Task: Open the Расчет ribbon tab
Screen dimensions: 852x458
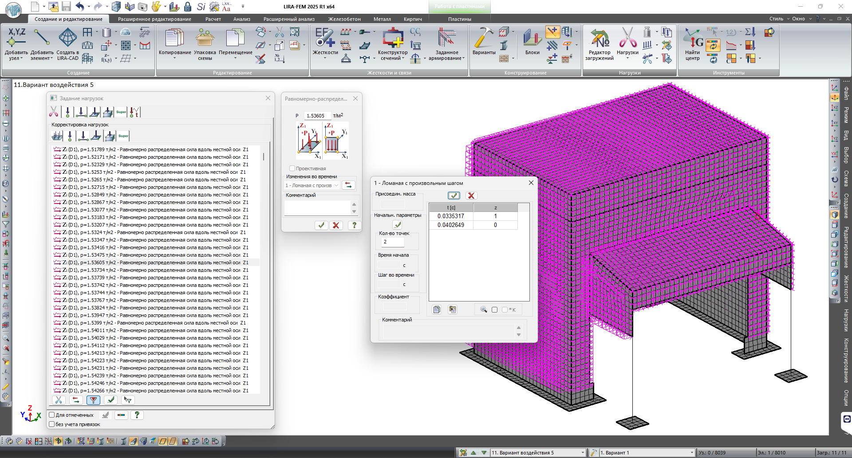Action: tap(213, 19)
